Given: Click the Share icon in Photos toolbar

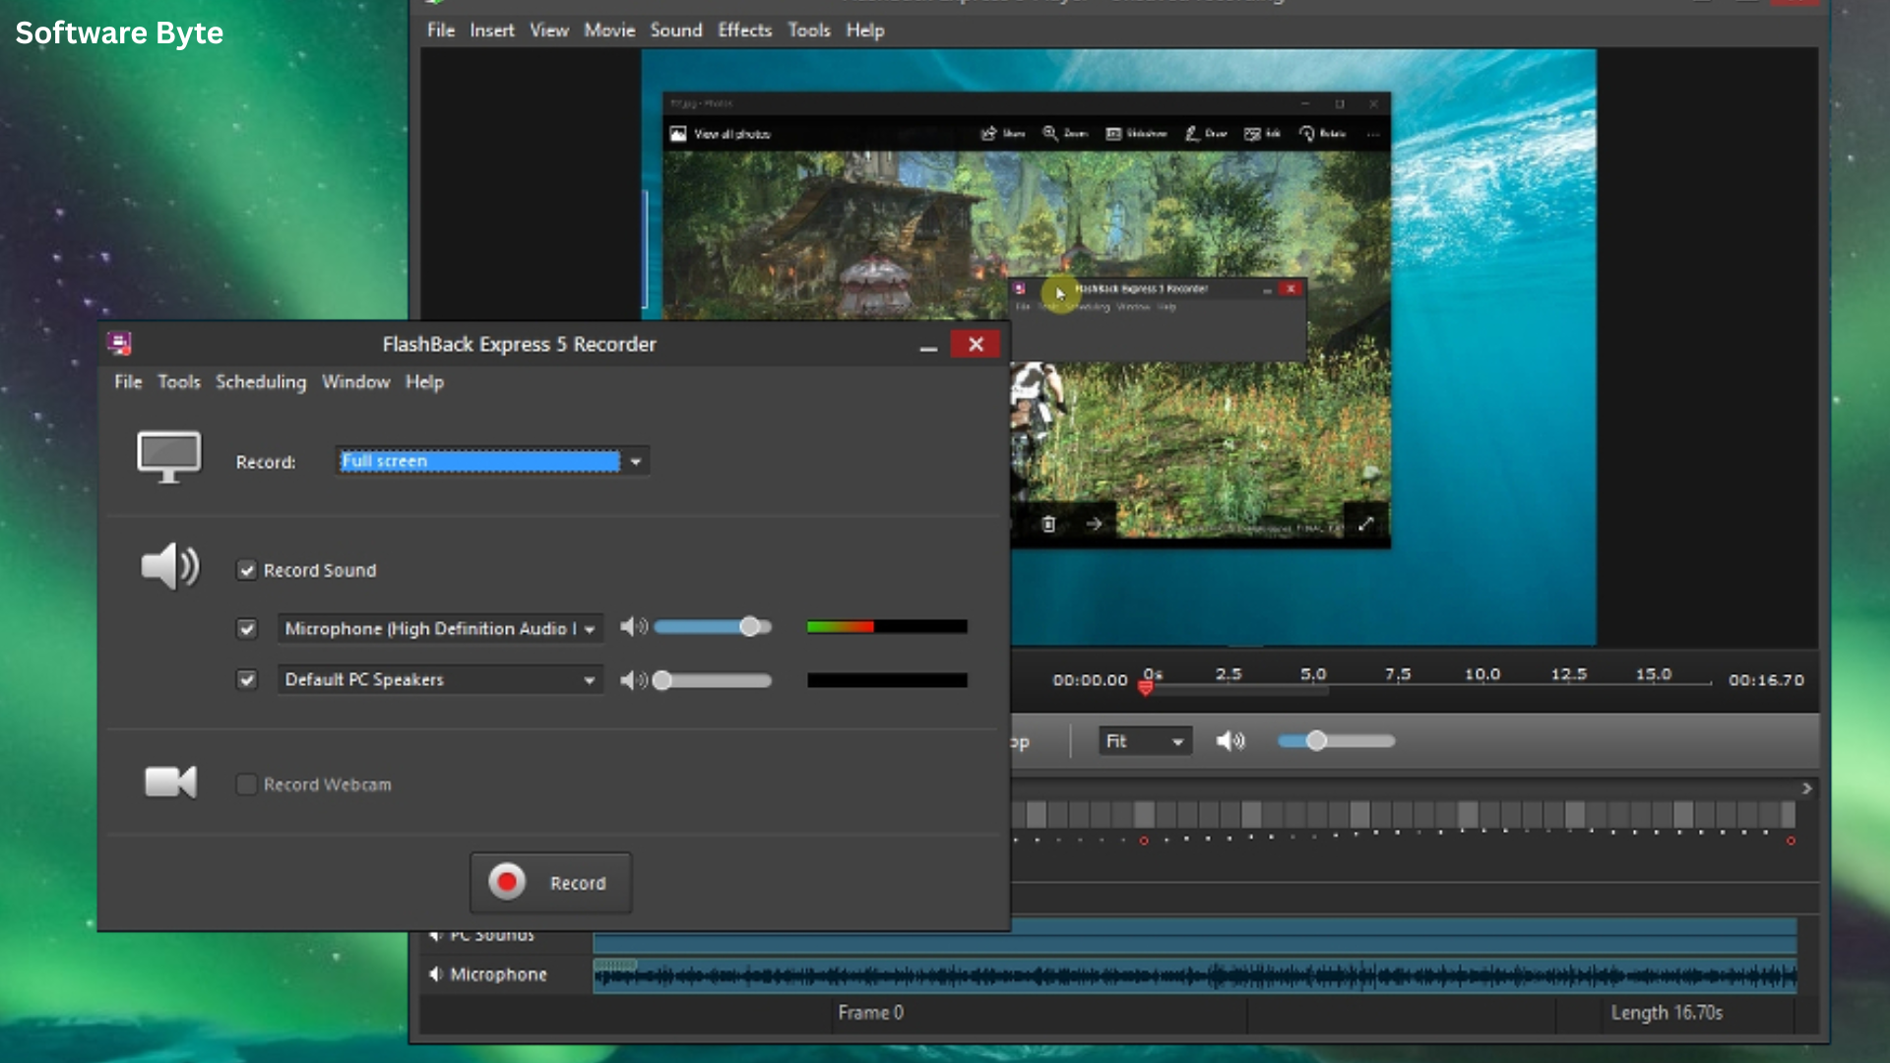Looking at the screenshot, I should pos(988,133).
